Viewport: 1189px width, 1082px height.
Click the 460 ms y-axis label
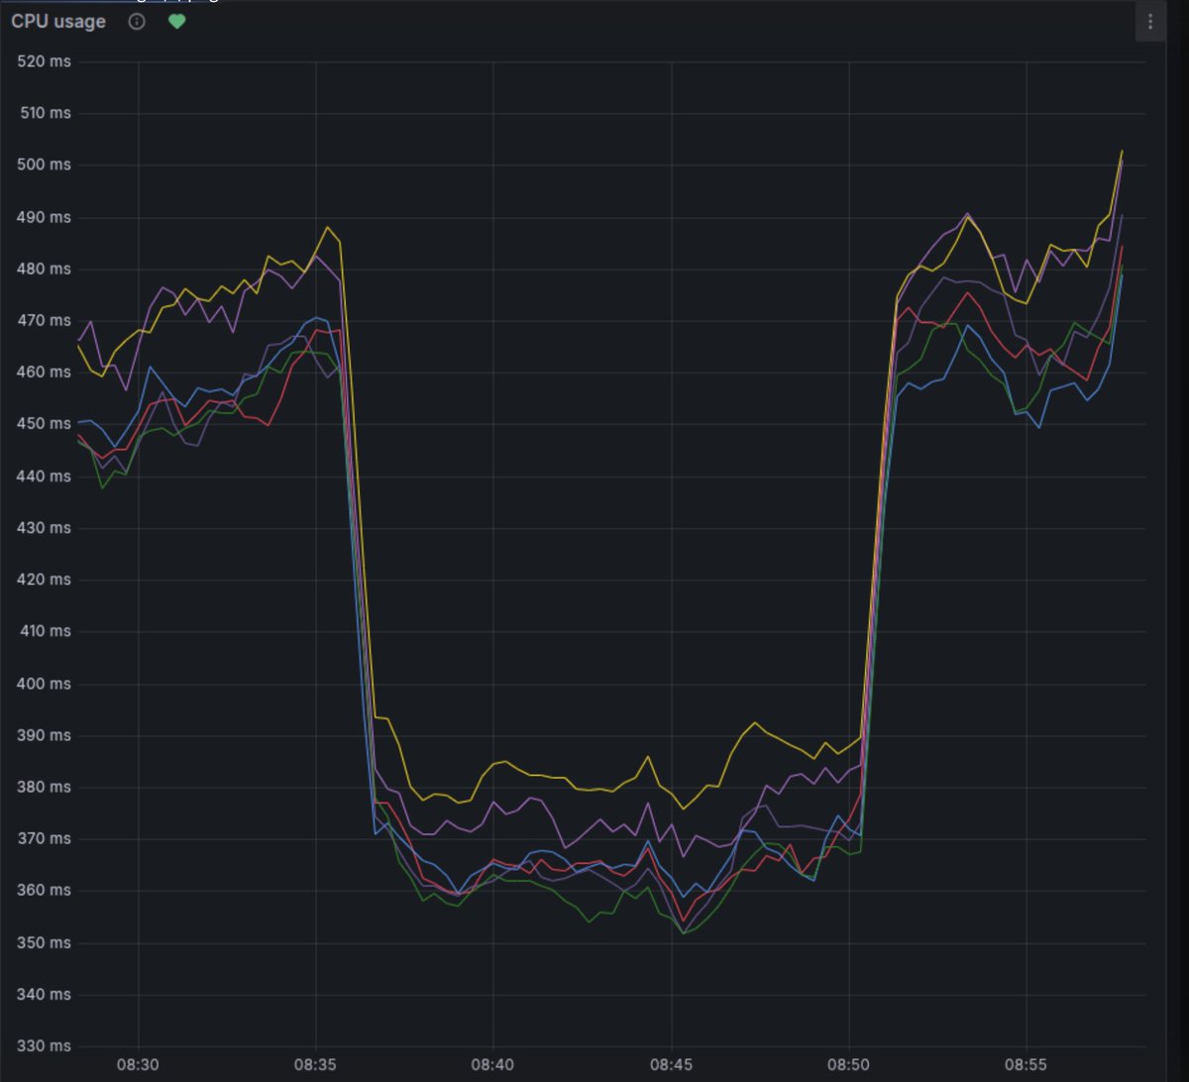click(46, 372)
